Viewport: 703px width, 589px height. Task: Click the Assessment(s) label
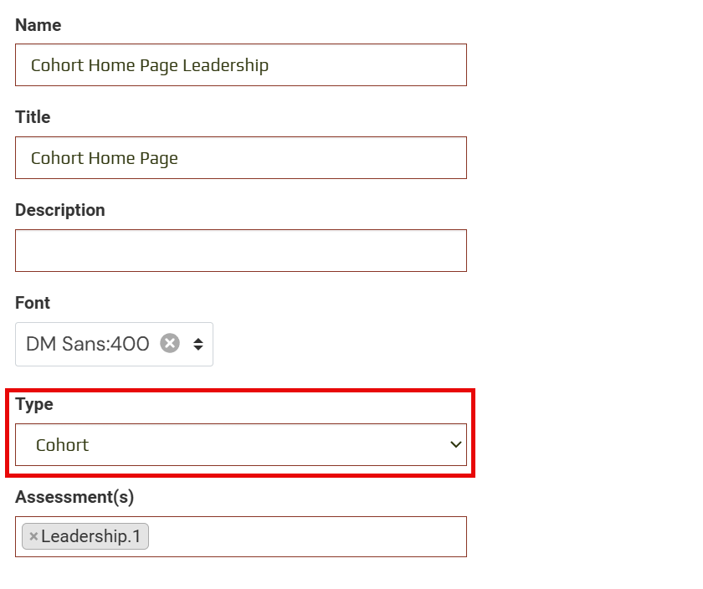[x=74, y=497]
